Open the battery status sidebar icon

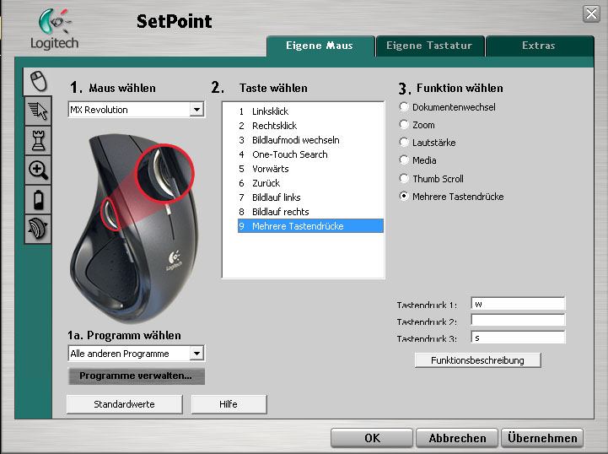click(38, 199)
